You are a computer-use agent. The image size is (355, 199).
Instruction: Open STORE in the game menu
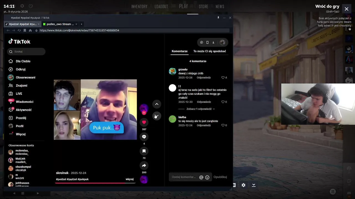[203, 6]
